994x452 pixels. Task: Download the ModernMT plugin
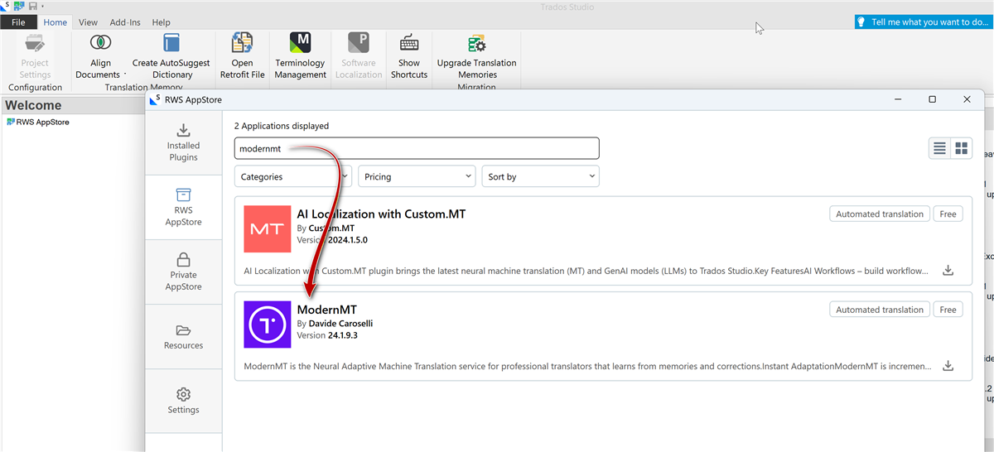[x=949, y=366]
